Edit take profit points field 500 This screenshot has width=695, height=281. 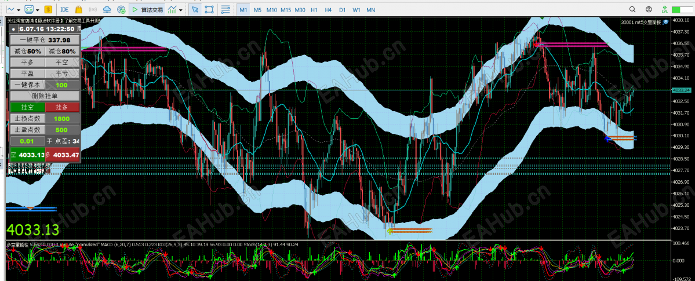click(x=63, y=129)
